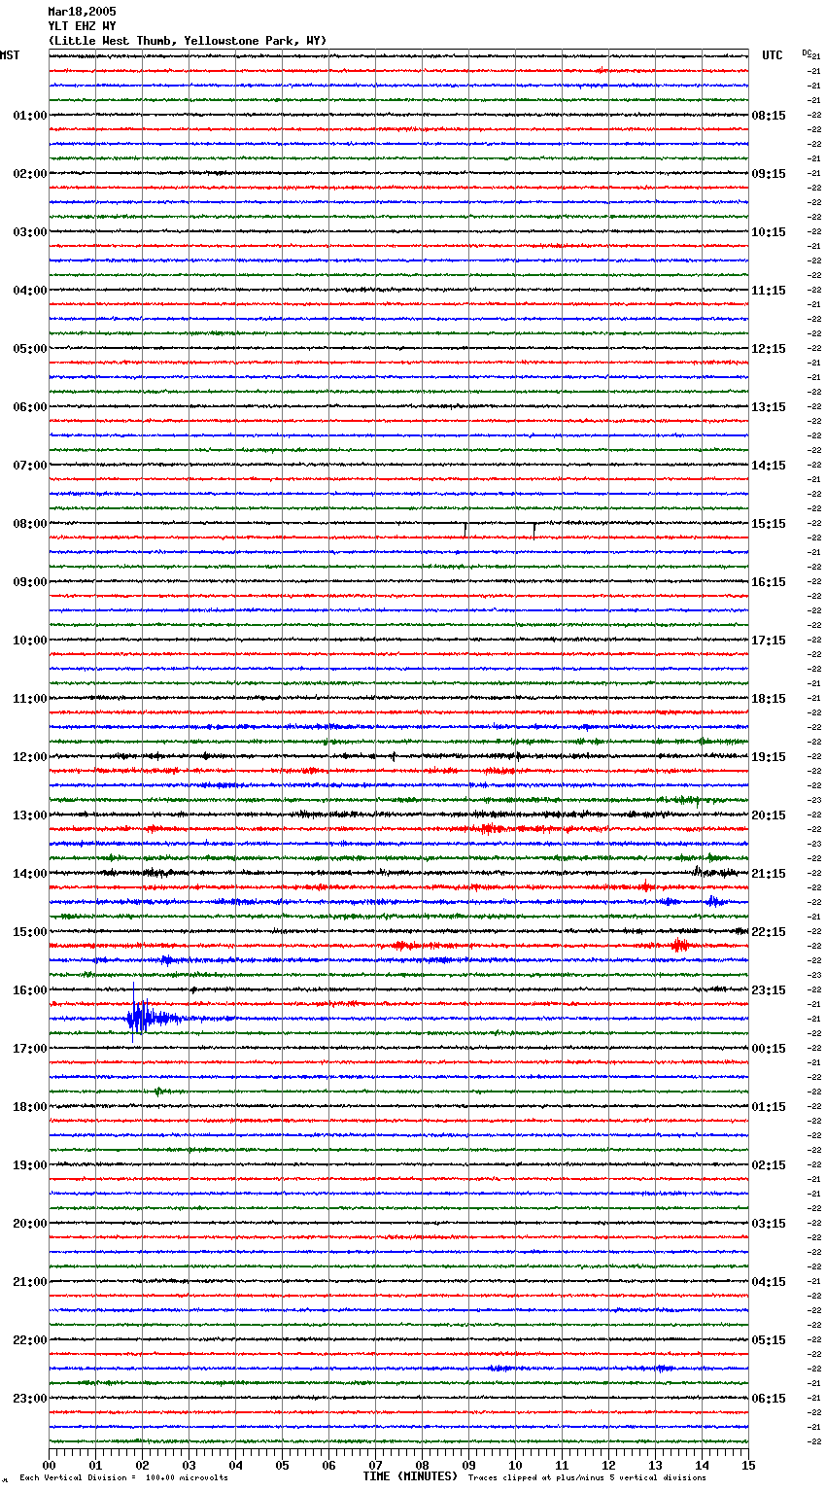This screenshot has width=826, height=1491.
Task: Click the 03:00 MST time label
Action: click(30, 232)
